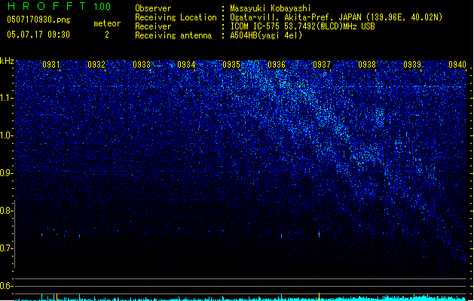The image size is (474, 301).
Task: Click the meteor echo near 0936 at 0.73 kHz
Action: 281,236
